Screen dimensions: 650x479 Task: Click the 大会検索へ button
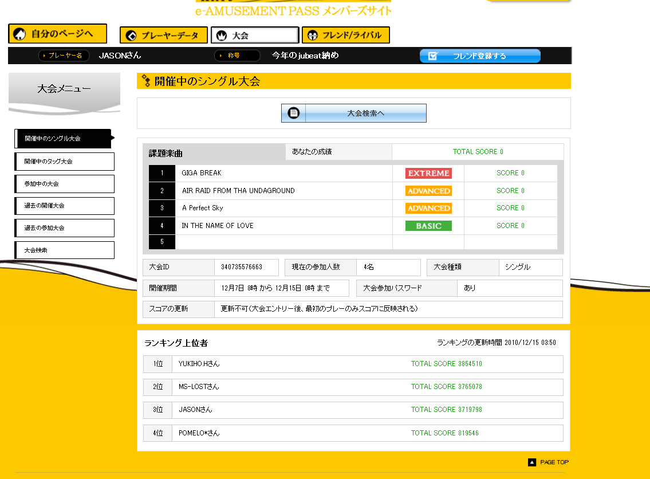(353, 113)
